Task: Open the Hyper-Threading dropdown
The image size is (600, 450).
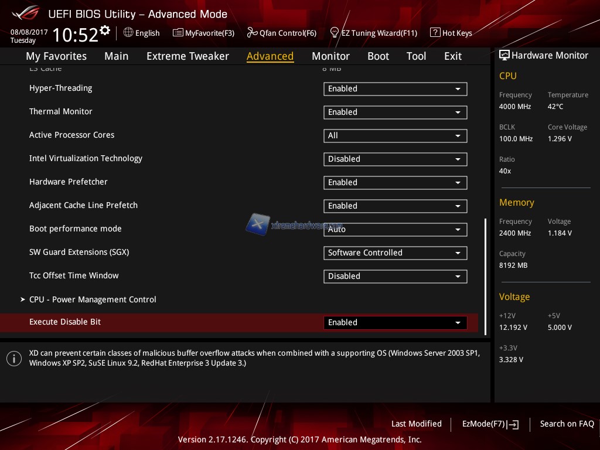Action: click(395, 89)
